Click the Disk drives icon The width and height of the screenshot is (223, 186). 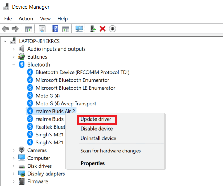pyautogui.click(x=22, y=167)
